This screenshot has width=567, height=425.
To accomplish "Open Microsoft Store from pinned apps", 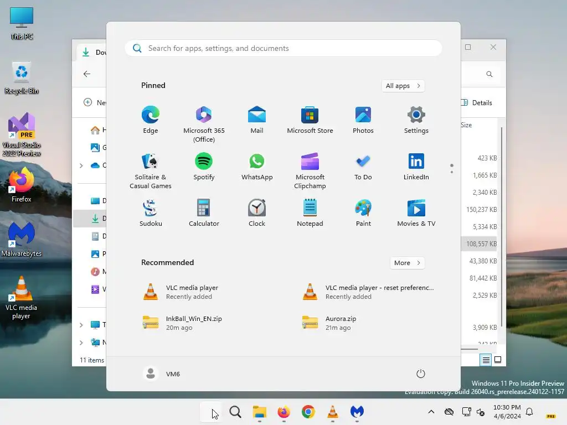I will click(310, 120).
